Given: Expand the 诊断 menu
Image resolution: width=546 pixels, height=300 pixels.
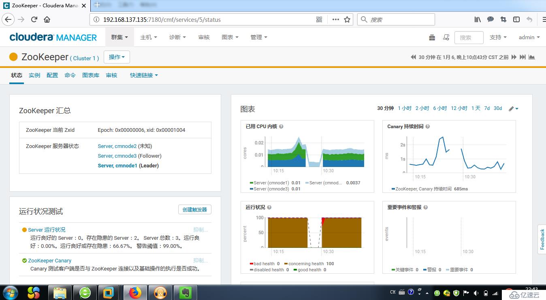Looking at the screenshot, I should tap(177, 37).
